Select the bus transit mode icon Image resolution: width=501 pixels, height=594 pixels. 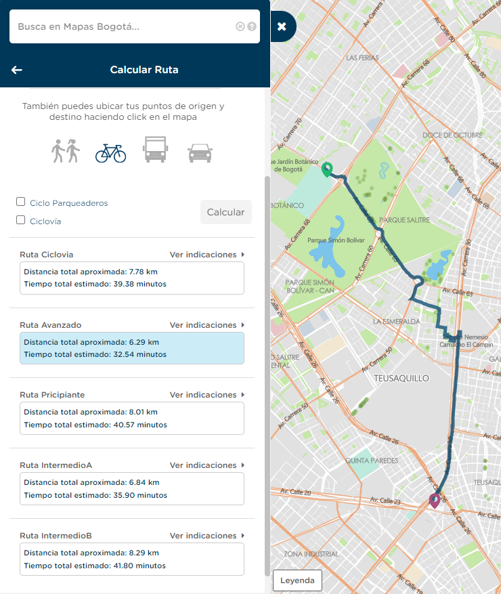pos(155,149)
